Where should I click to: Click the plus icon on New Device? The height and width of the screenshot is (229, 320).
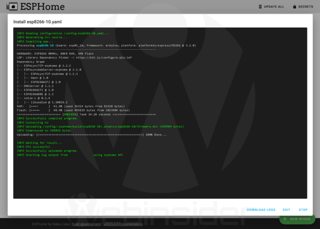coord(286,218)
